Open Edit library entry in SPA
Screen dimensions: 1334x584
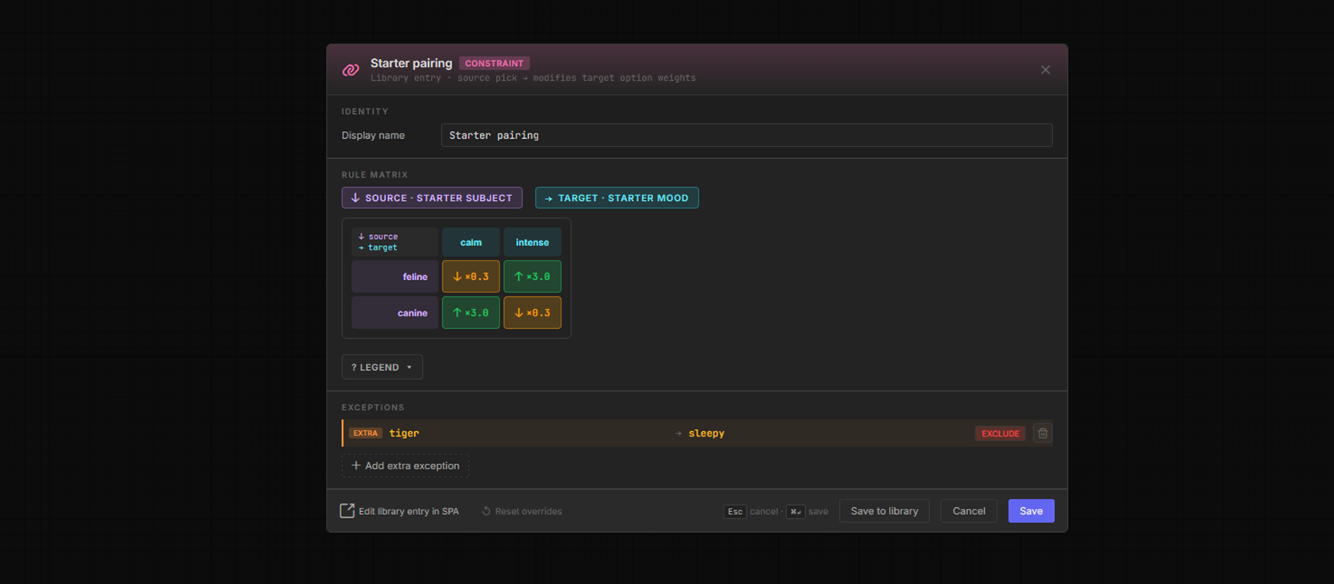399,511
